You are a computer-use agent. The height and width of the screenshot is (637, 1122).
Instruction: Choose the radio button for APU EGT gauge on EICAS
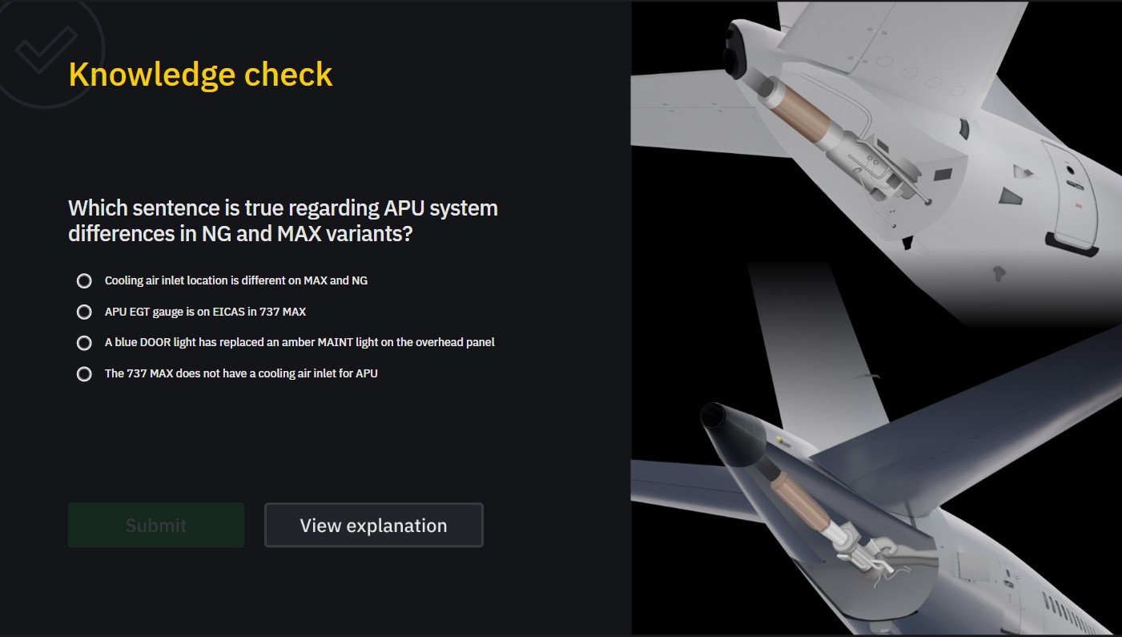[x=84, y=312]
